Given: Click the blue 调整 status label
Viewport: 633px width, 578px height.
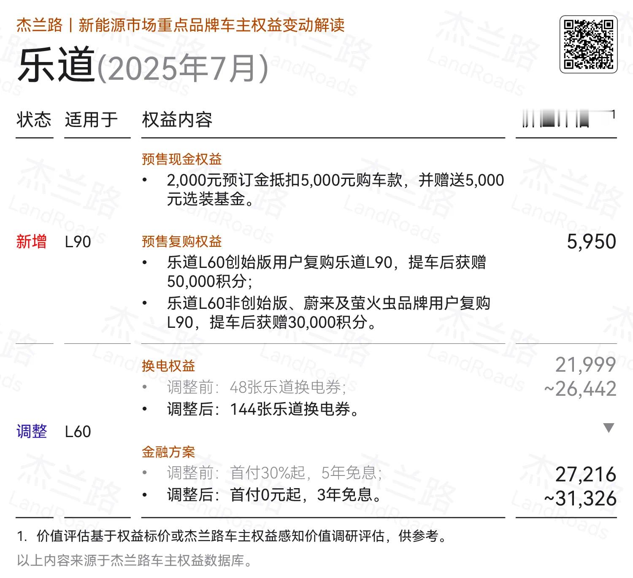Looking at the screenshot, I should [x=31, y=431].
